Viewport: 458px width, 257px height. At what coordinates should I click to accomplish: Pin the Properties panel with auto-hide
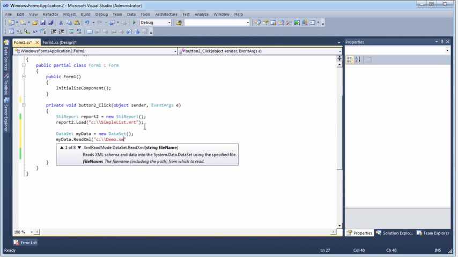(x=442, y=42)
